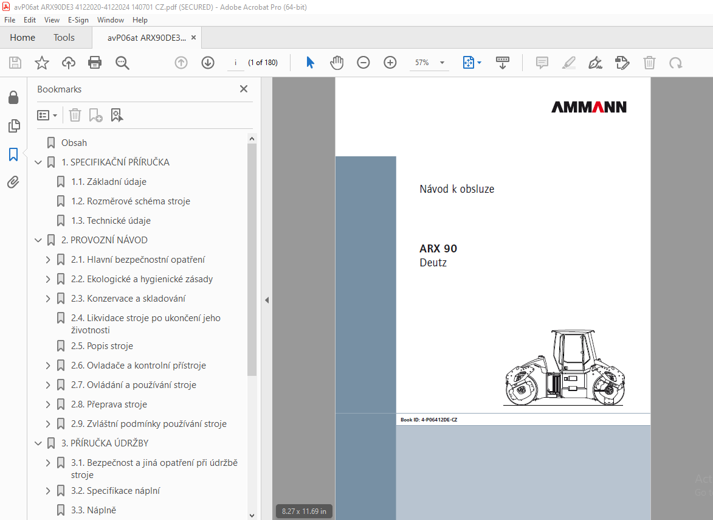Go to previous page arrow

(181, 63)
